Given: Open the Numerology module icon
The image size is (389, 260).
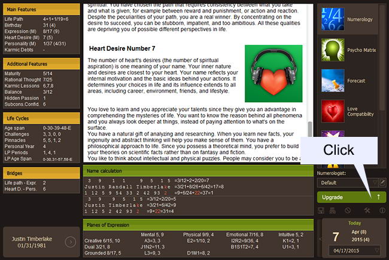Looking at the screenshot, I should (333, 19).
